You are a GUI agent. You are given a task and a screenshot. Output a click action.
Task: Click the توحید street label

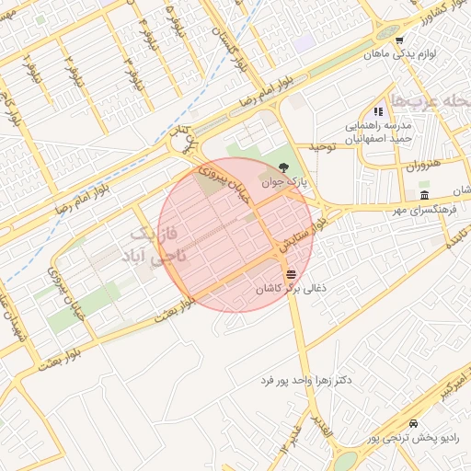[322, 147]
